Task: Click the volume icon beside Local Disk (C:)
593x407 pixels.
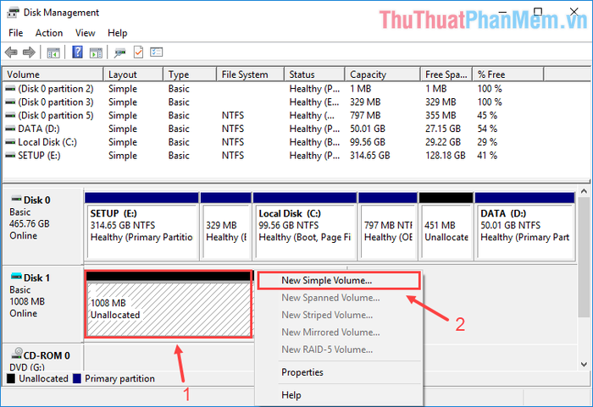Action: coord(10,142)
